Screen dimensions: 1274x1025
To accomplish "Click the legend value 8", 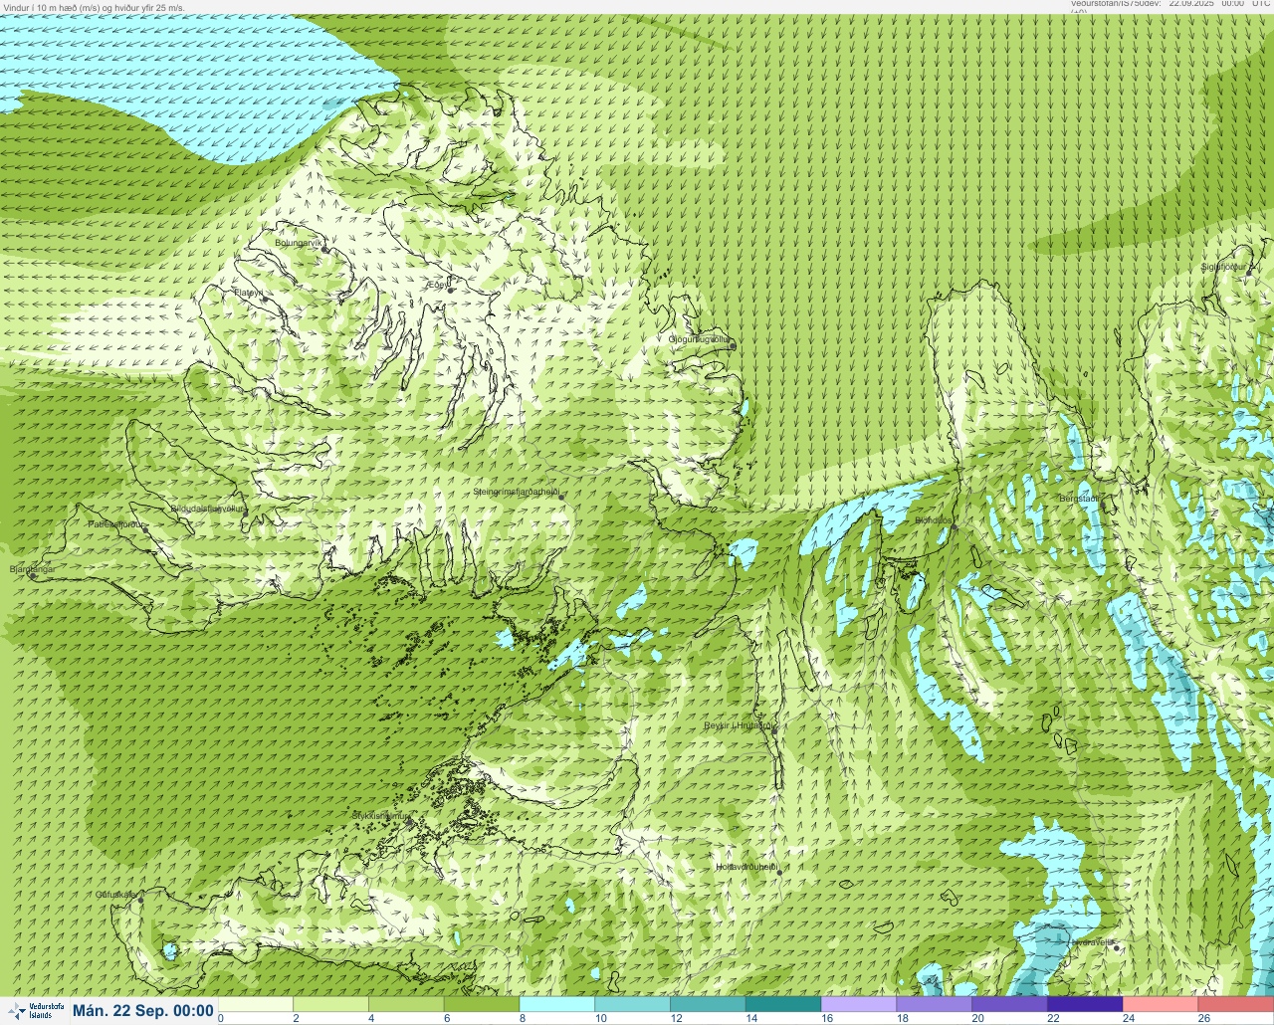I will [x=523, y=1018].
